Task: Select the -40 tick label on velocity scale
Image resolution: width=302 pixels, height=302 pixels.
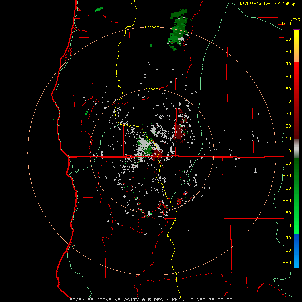Action: pyautogui.click(x=287, y=201)
